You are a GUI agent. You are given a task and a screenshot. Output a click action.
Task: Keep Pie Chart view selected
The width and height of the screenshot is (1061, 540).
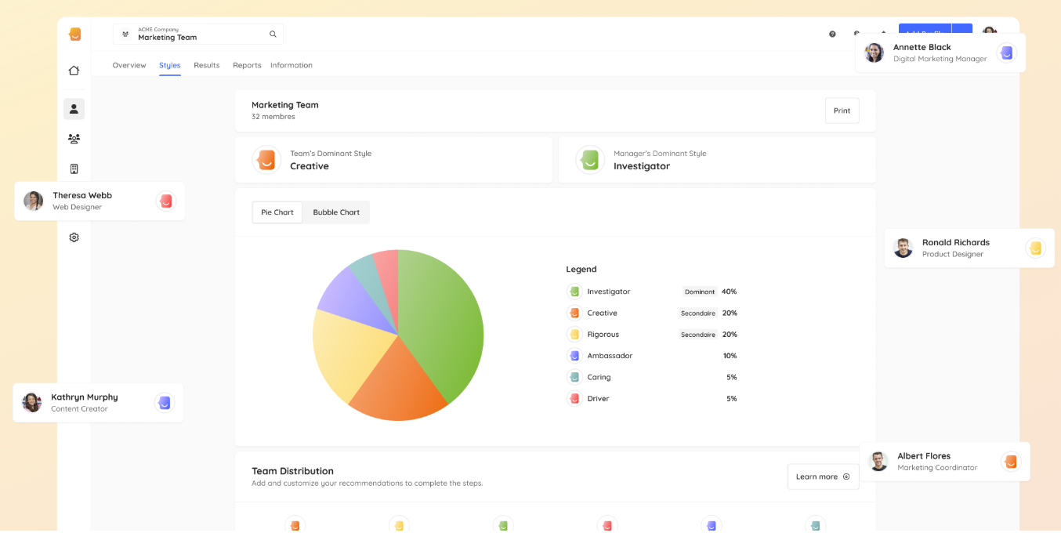coord(277,212)
